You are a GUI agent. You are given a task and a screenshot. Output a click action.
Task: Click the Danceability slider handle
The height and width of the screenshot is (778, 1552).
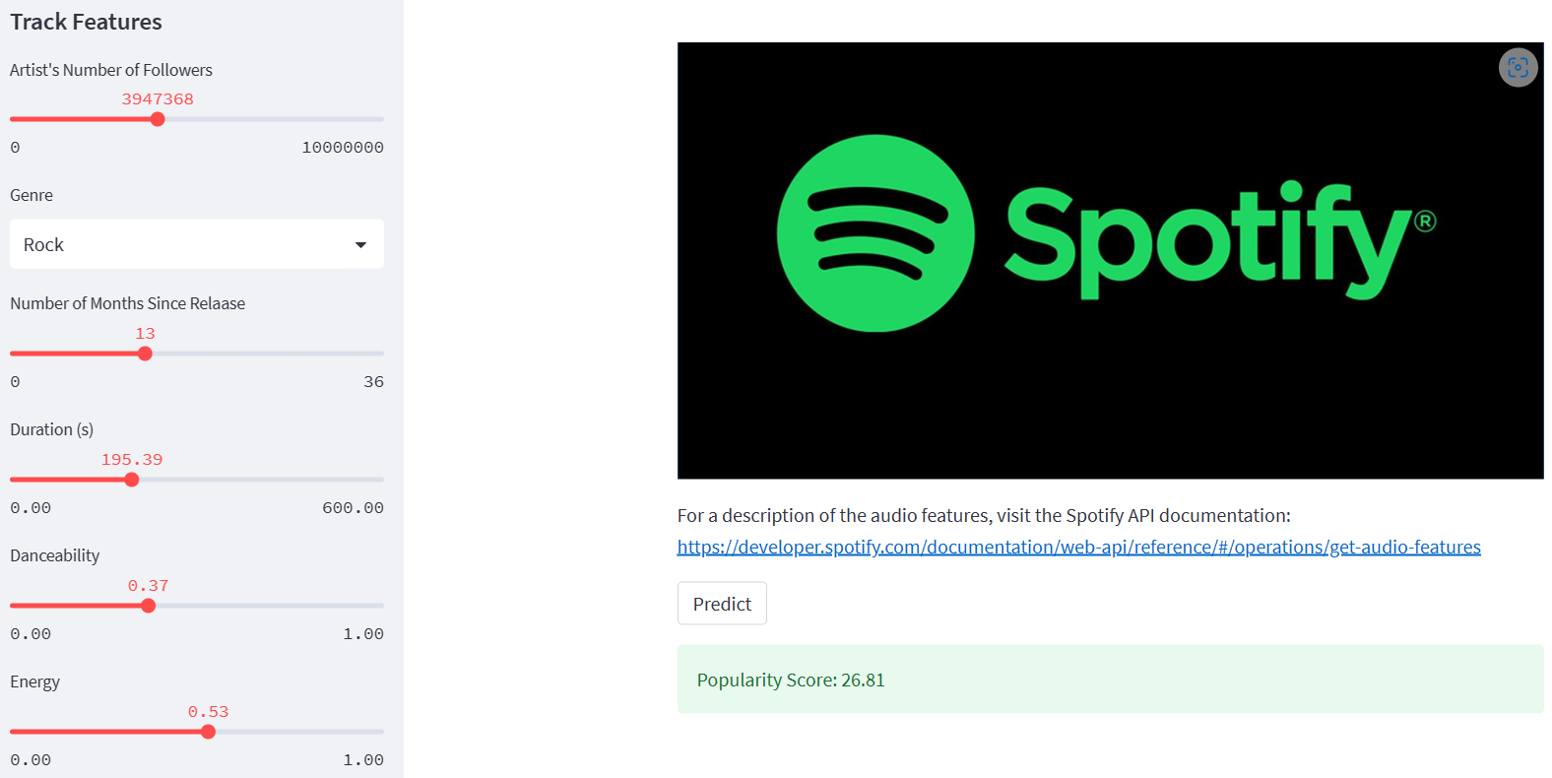point(149,606)
